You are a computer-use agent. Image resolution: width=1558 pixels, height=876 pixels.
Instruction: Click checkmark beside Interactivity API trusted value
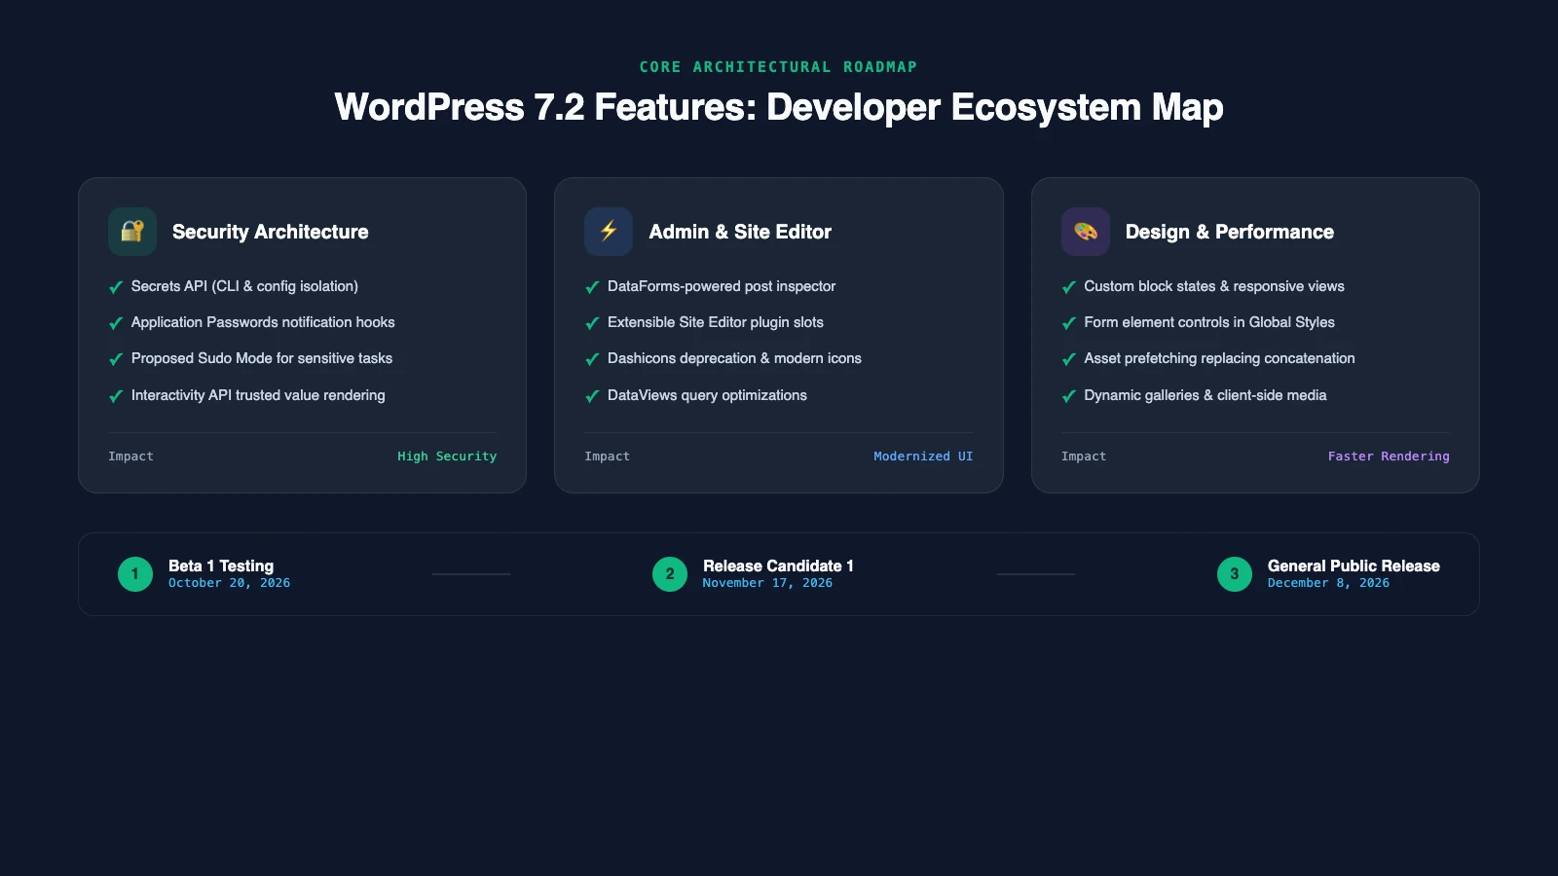[x=116, y=396]
